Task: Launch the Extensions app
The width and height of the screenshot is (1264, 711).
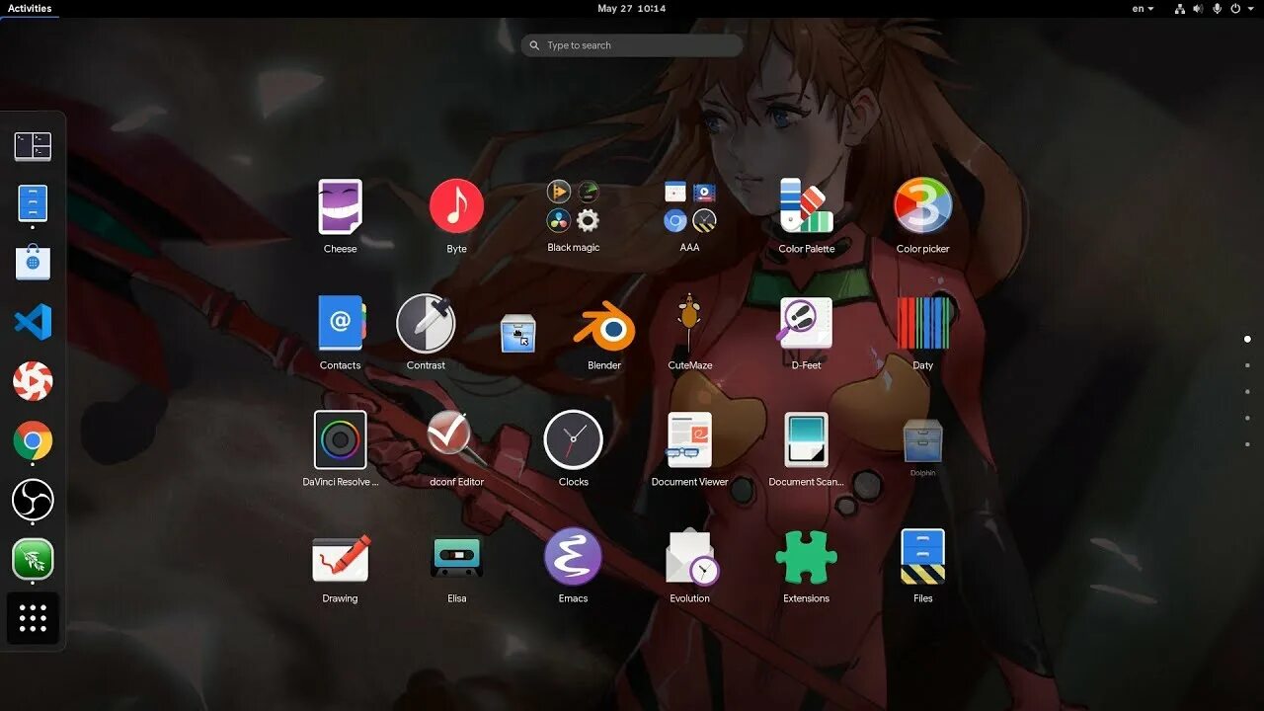Action: click(x=806, y=557)
